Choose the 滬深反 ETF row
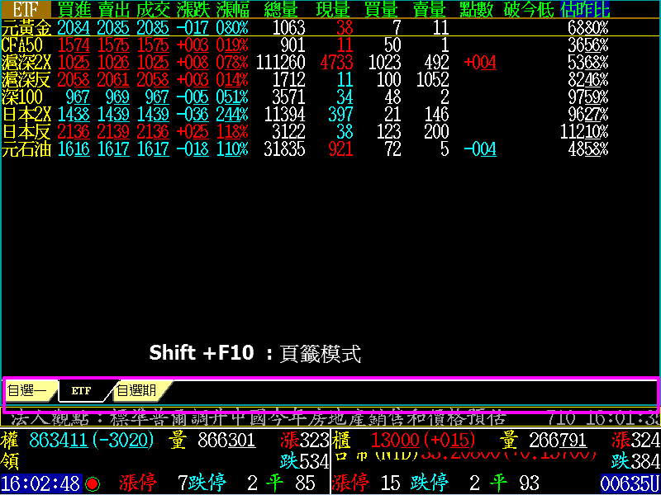The height and width of the screenshot is (495, 661). [26, 79]
